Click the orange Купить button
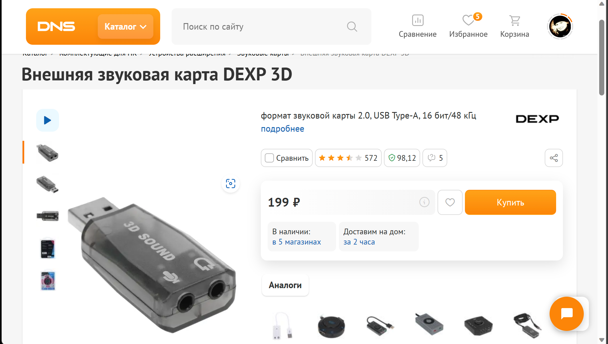608x344 pixels. 510,202
